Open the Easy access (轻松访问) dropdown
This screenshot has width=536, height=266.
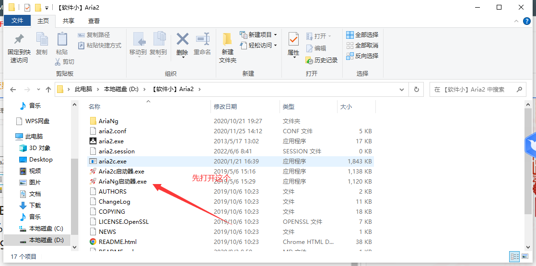(x=258, y=45)
